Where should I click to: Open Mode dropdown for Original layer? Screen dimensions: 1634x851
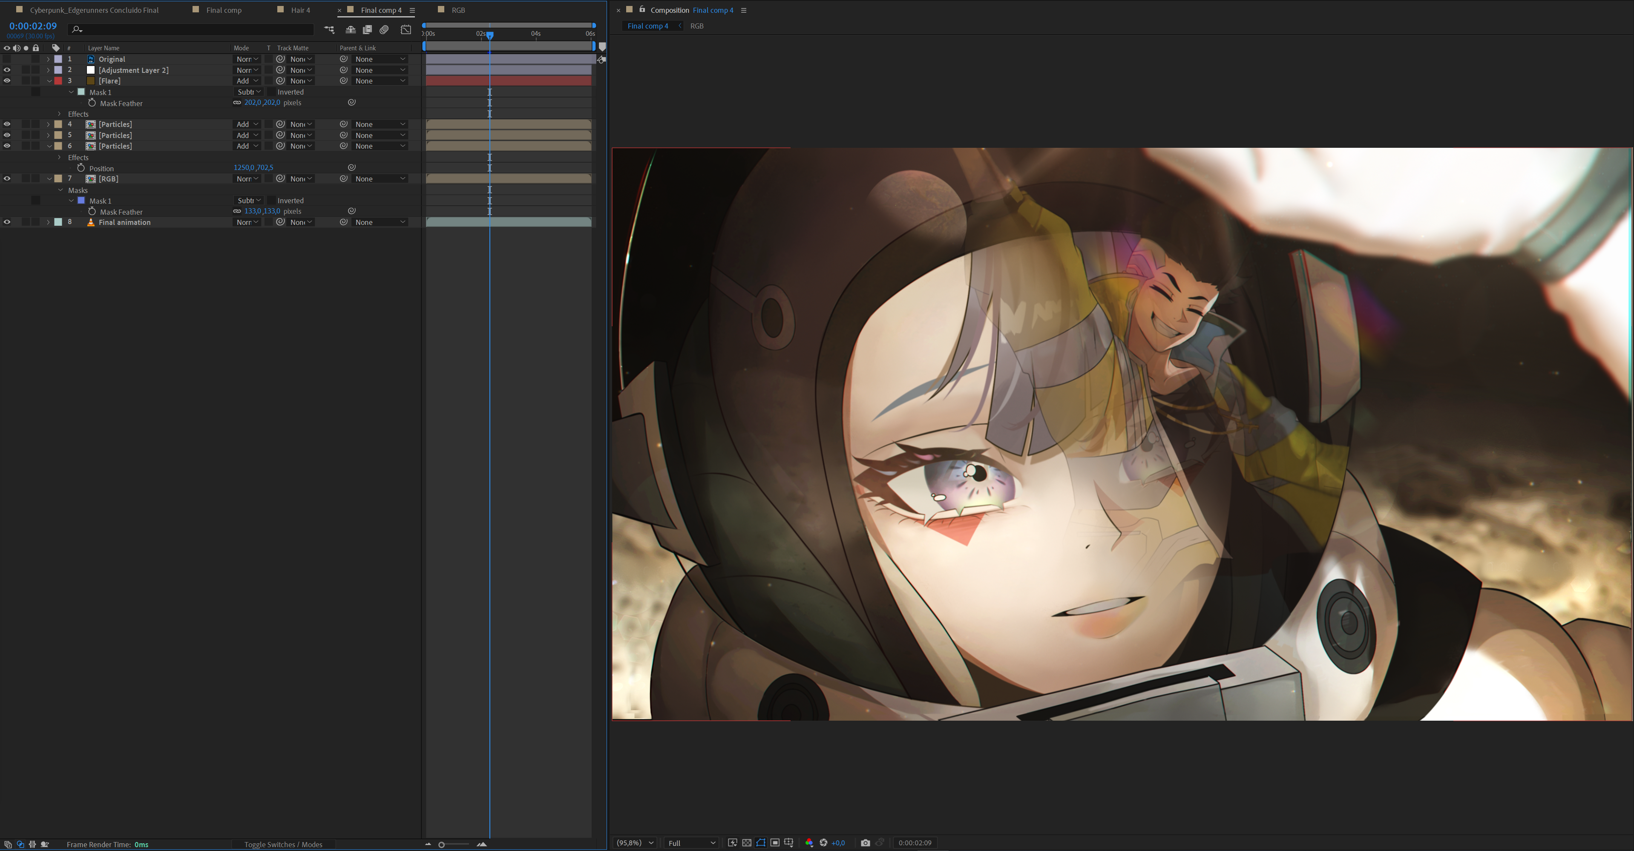coord(247,59)
